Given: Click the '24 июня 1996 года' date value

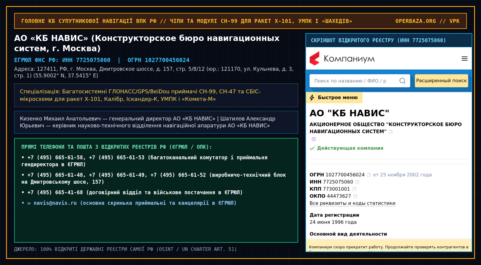Looking at the screenshot, I should (333, 222).
